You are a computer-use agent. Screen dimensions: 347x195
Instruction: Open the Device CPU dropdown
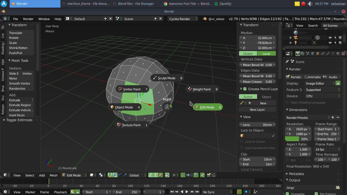click(322, 96)
